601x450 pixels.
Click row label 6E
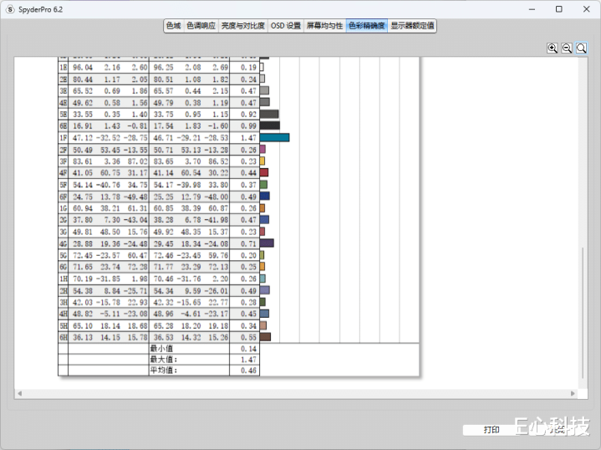[64, 125]
